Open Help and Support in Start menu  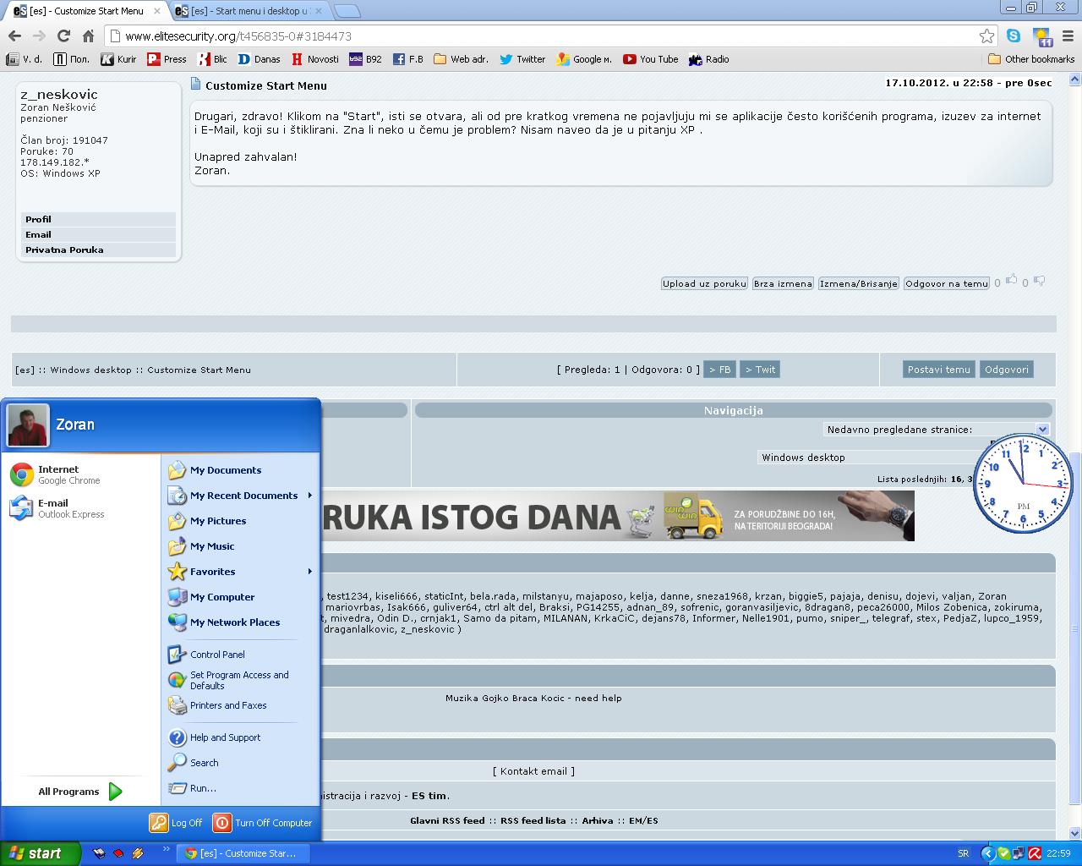pyautogui.click(x=241, y=737)
